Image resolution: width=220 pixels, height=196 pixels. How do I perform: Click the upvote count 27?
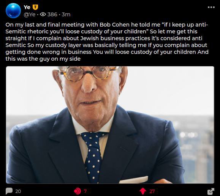click(152, 191)
